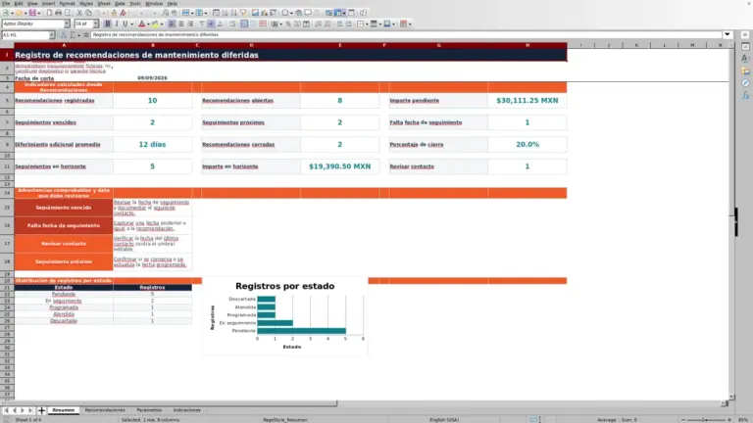
Task: Click the Align left icon
Action: (172, 23)
